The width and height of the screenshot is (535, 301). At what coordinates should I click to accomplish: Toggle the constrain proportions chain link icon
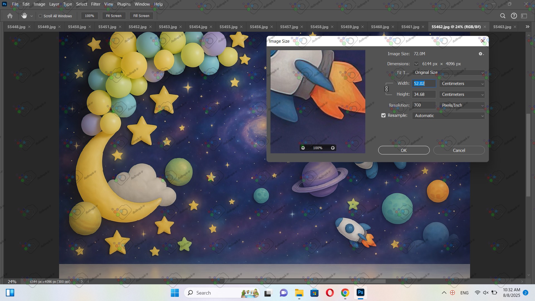pos(386,89)
